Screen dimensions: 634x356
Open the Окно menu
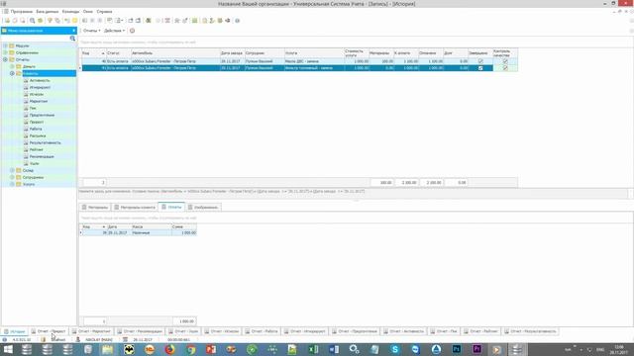(88, 12)
